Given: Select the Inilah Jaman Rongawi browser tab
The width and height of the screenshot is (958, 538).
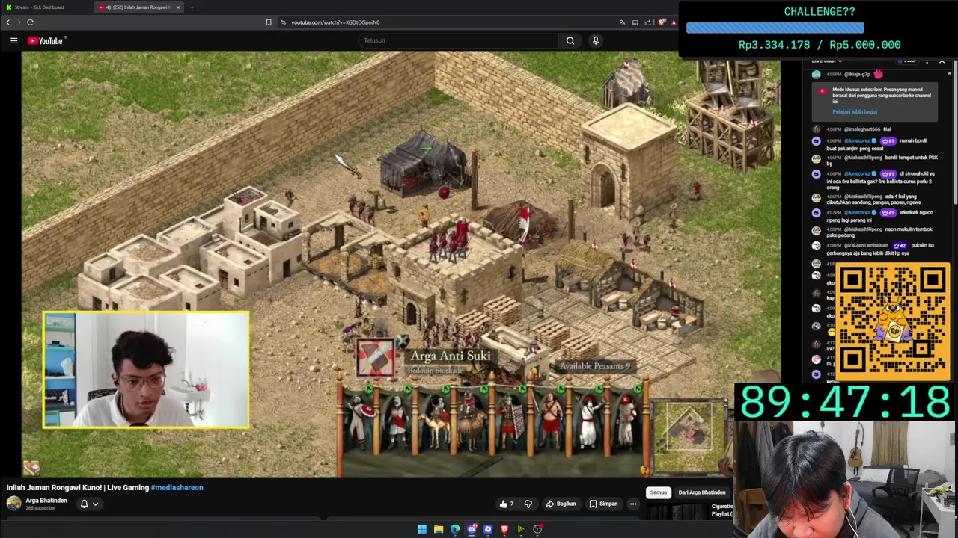Looking at the screenshot, I should click(x=137, y=7).
